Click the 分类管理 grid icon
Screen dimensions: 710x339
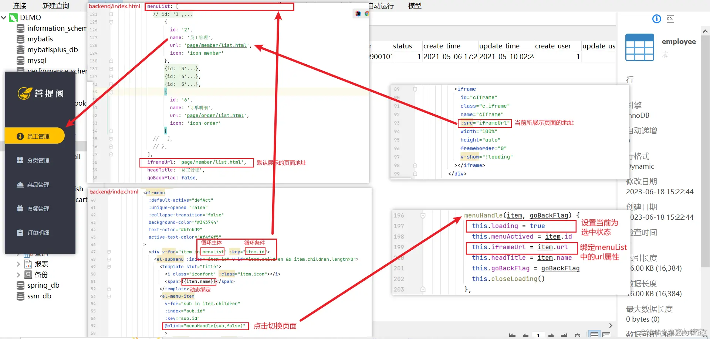[20, 160]
